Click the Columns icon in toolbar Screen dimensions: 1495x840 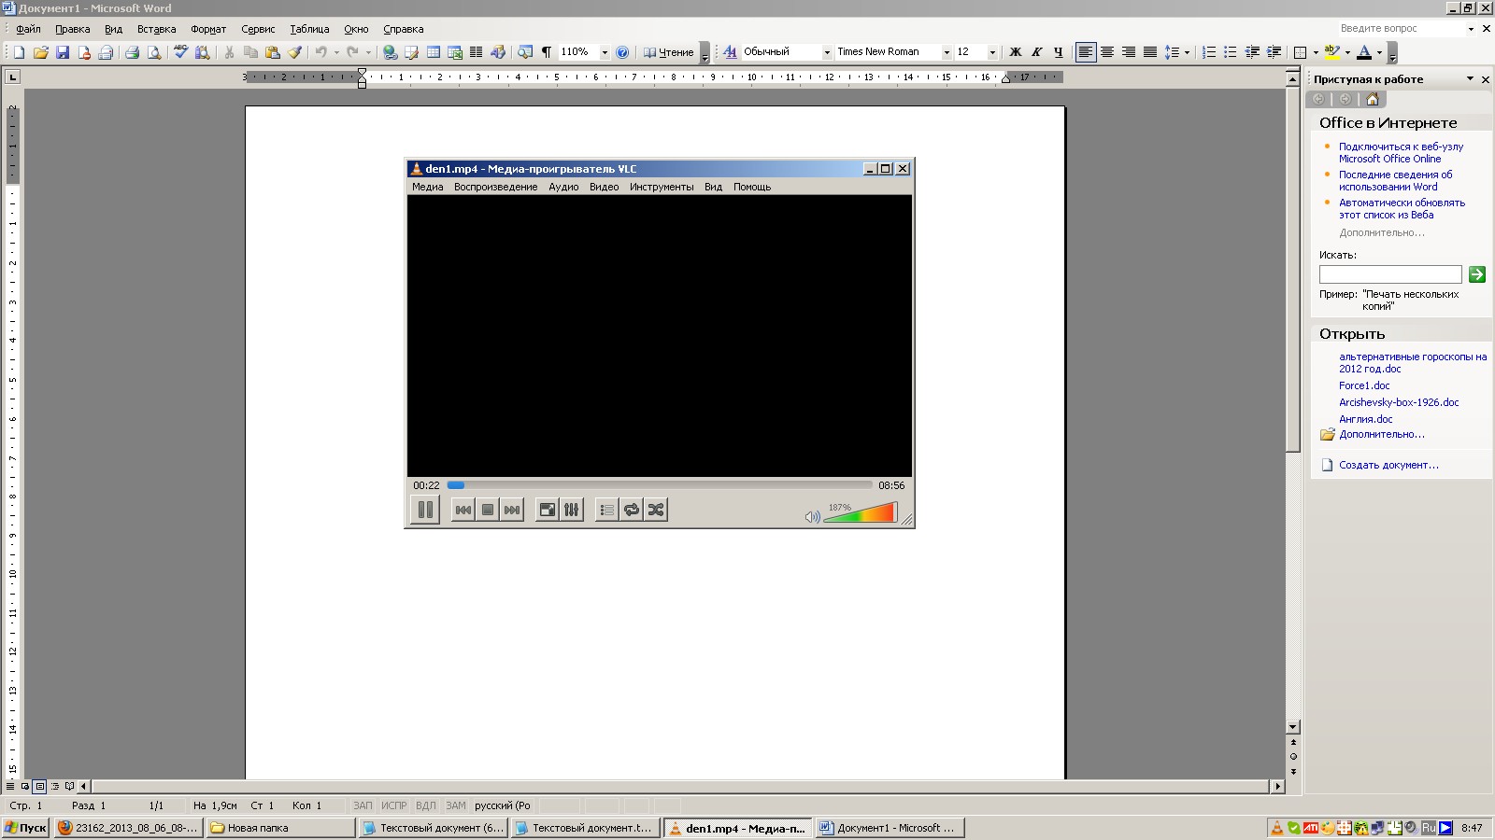[477, 52]
